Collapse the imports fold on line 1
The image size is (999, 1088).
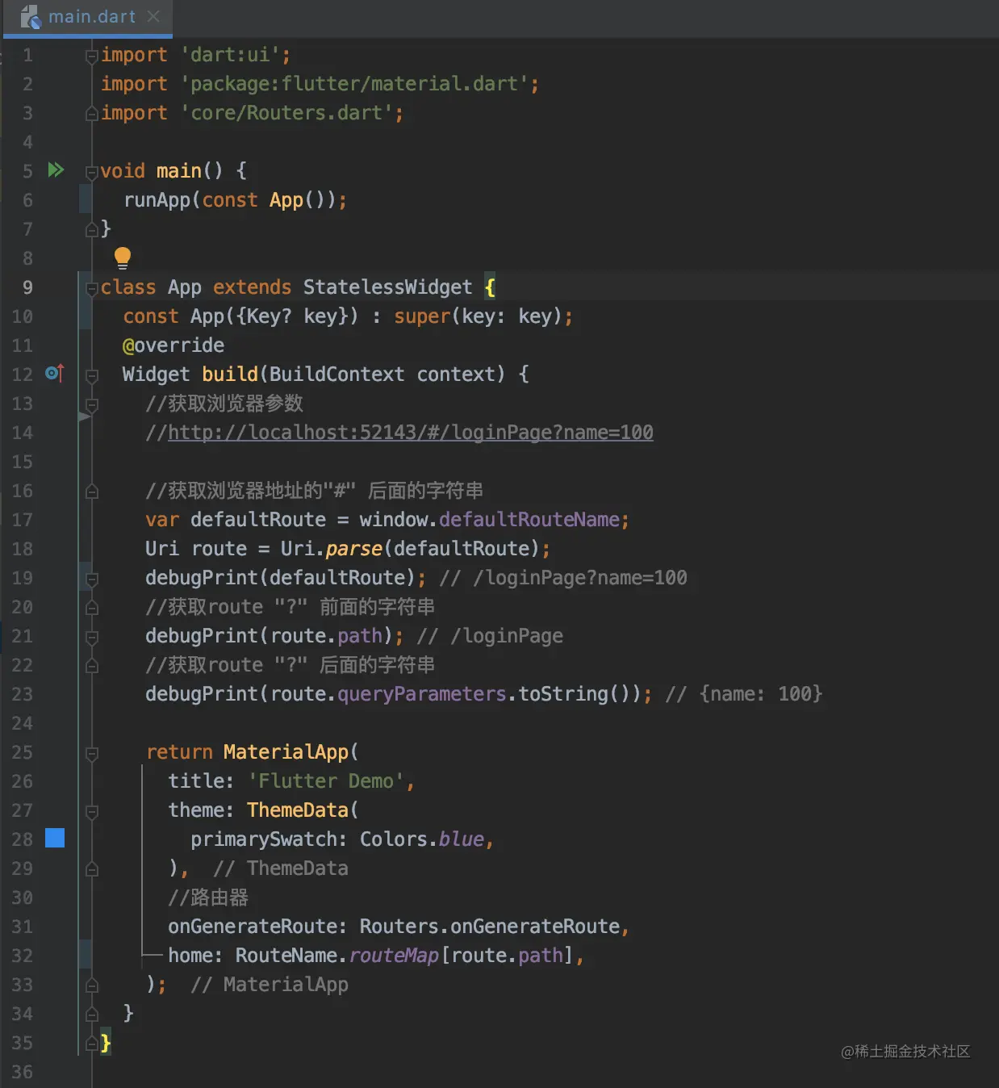coord(92,56)
